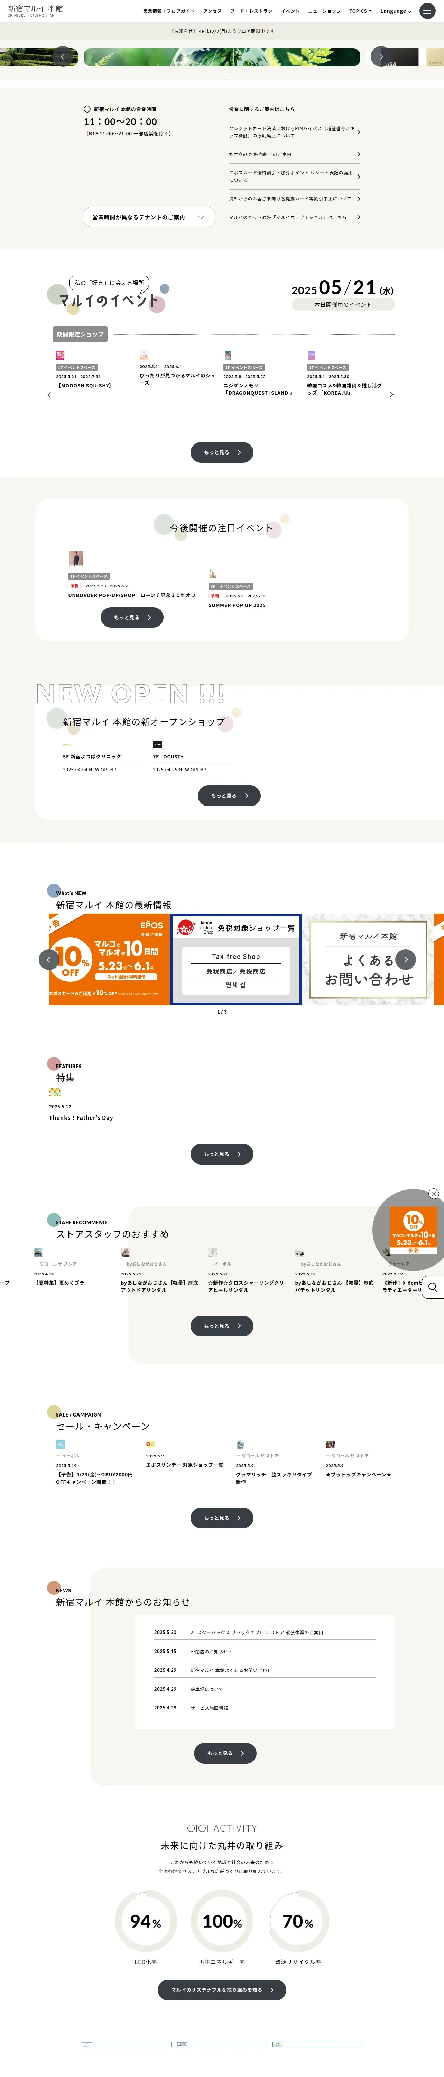
Task: Click もっと見る under お知らせ
Action: tap(225, 1754)
